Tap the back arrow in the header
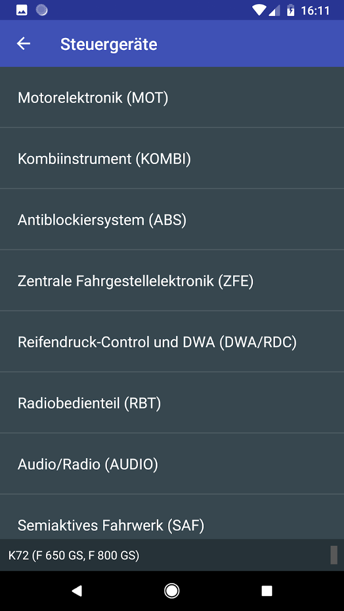The width and height of the screenshot is (344, 611). click(x=24, y=44)
